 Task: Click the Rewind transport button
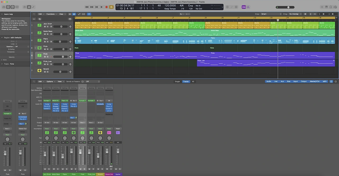tap(87, 7)
